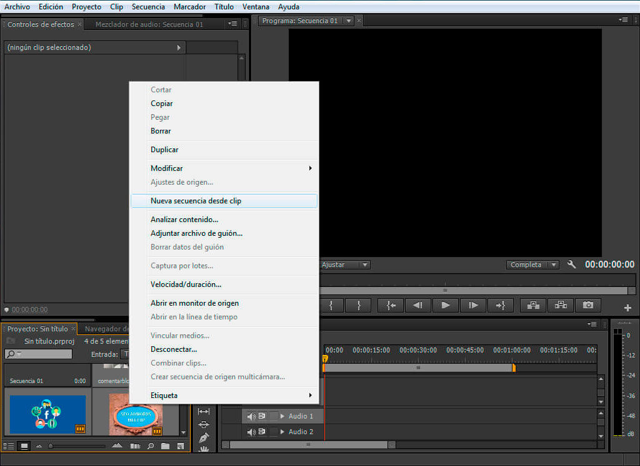The height and width of the screenshot is (466, 640).
Task: Choose Analizar contenido... from context menu
Action: [224, 219]
